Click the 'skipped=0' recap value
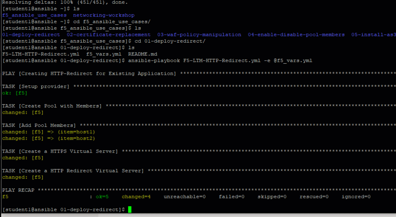The width and height of the screenshot is (396, 217). pos(272,197)
